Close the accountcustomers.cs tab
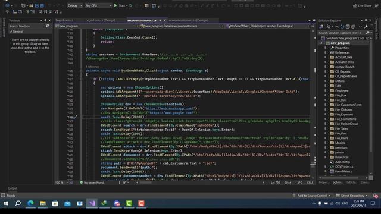The width and height of the screenshot is (381, 214). [x=165, y=20]
